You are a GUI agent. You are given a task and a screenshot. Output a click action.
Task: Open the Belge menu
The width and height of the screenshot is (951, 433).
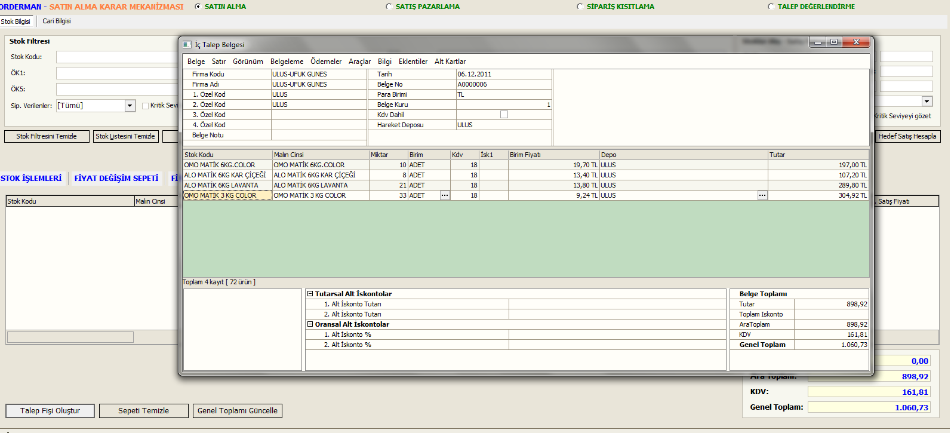[196, 62]
